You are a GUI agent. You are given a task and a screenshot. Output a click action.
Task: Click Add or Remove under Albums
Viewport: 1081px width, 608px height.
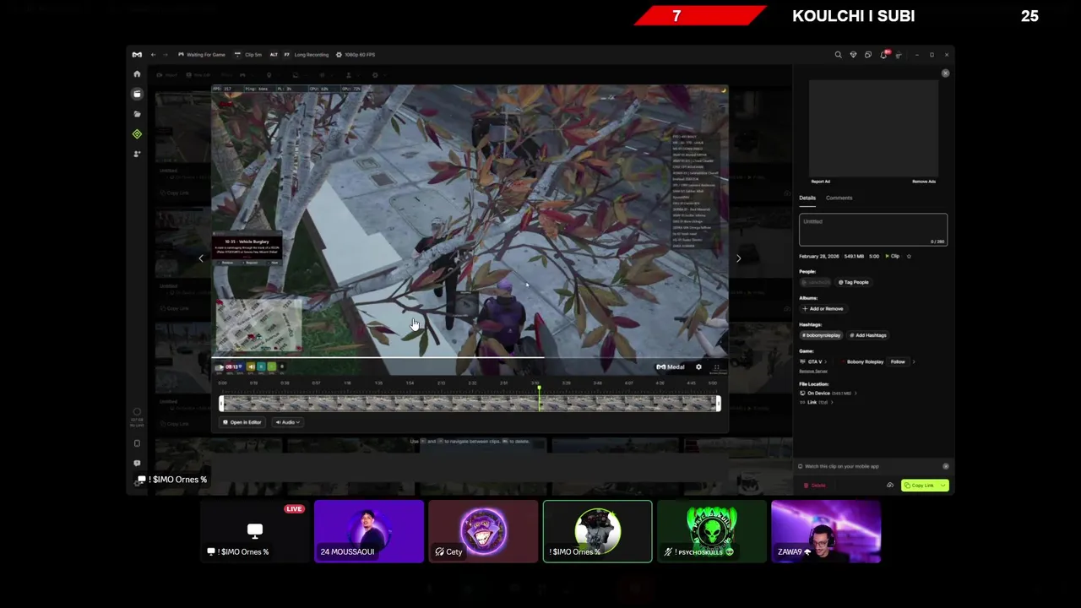coord(823,308)
